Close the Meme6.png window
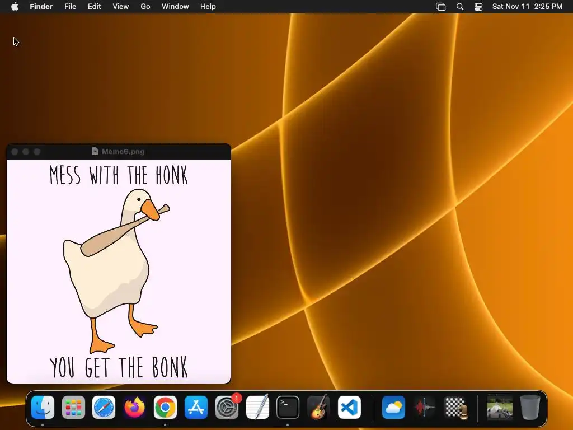This screenshot has width=573, height=430. (15, 152)
